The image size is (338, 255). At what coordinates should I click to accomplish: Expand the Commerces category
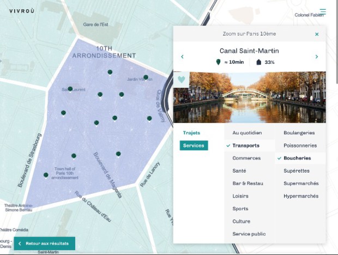click(x=246, y=158)
